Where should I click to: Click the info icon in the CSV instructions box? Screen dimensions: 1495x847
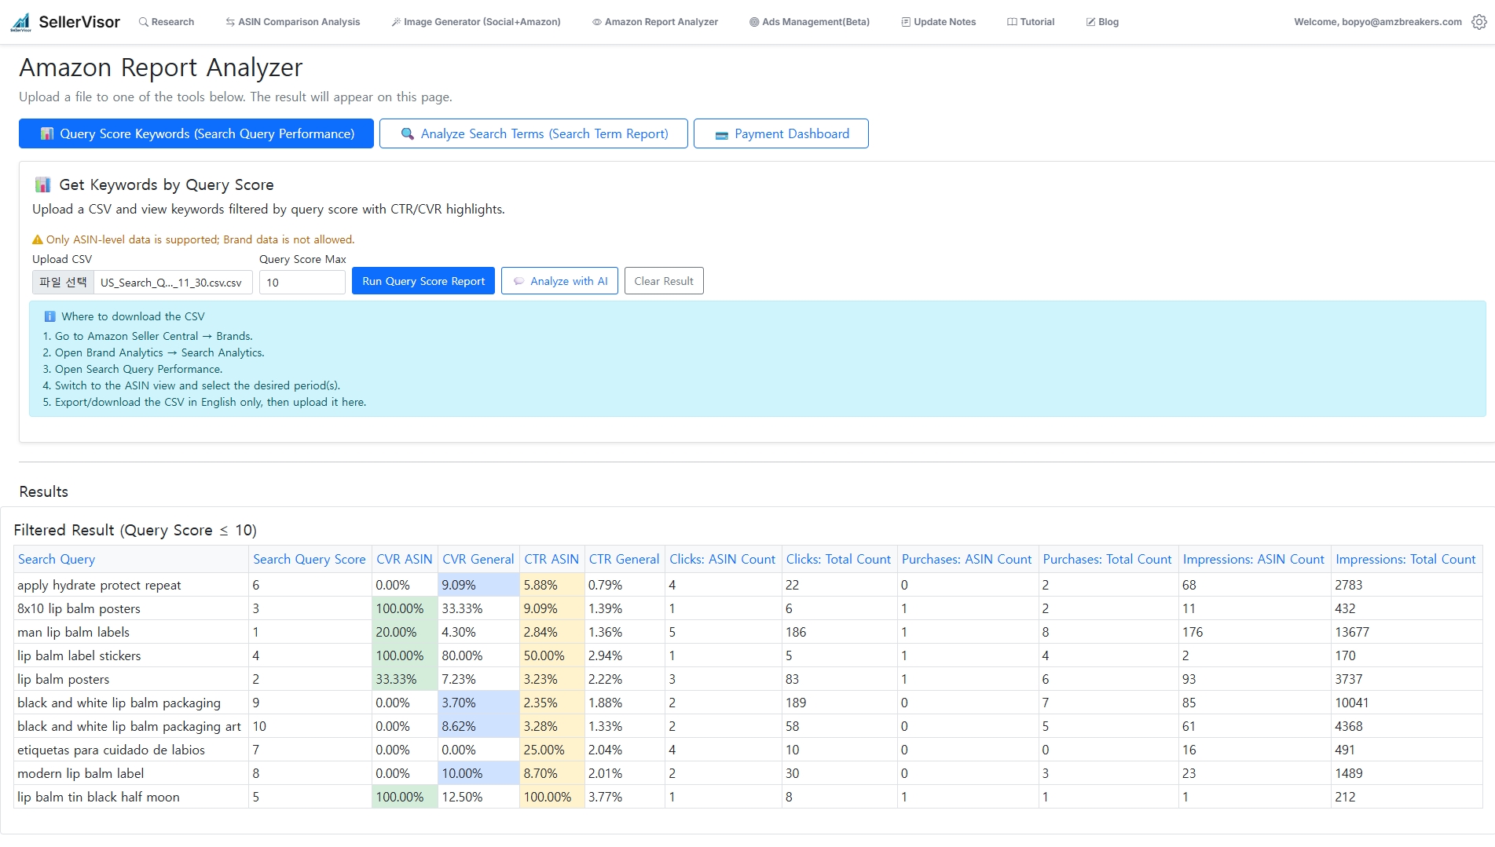(x=49, y=316)
